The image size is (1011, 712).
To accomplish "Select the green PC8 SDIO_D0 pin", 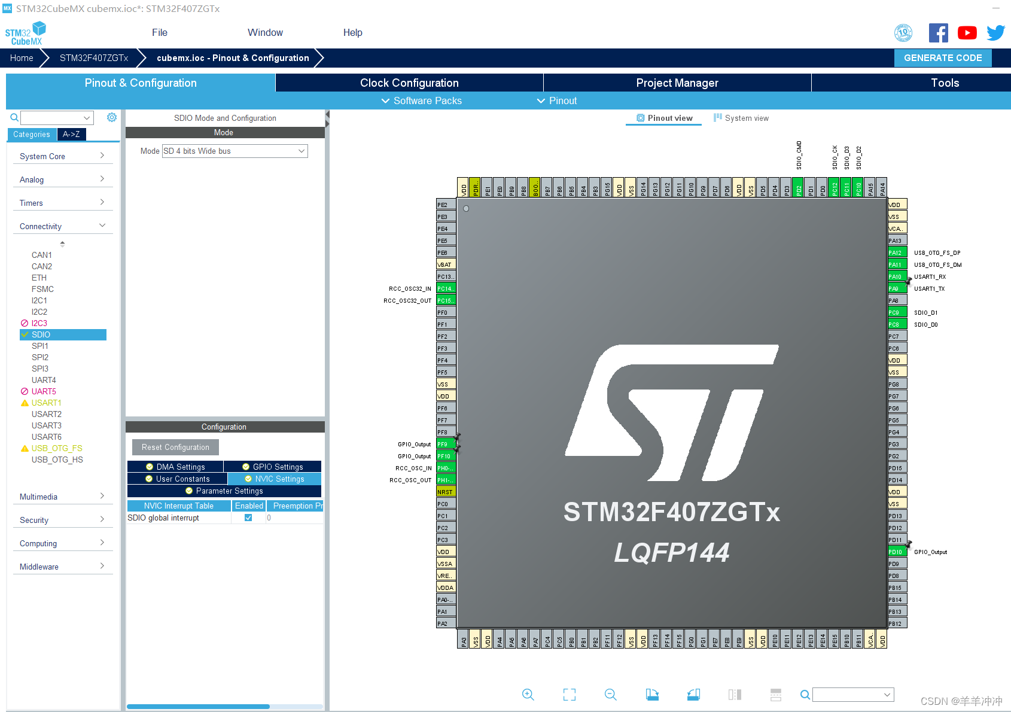I will pos(897,324).
